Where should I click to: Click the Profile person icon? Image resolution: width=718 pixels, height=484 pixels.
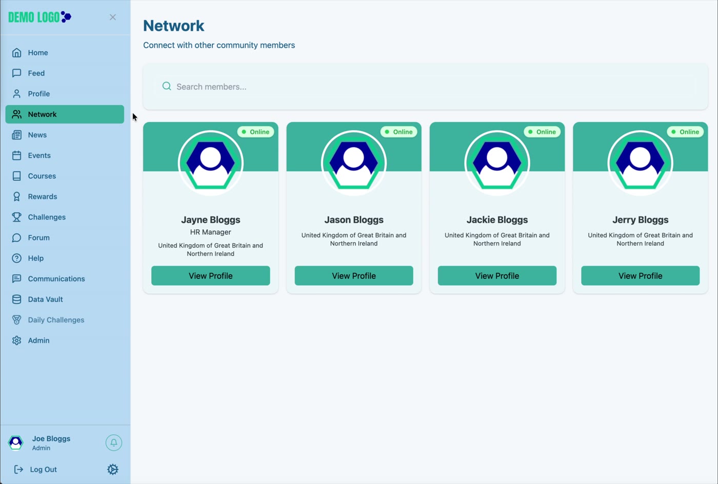(17, 94)
